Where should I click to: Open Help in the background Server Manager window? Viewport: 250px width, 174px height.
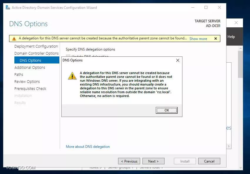pos(231,37)
